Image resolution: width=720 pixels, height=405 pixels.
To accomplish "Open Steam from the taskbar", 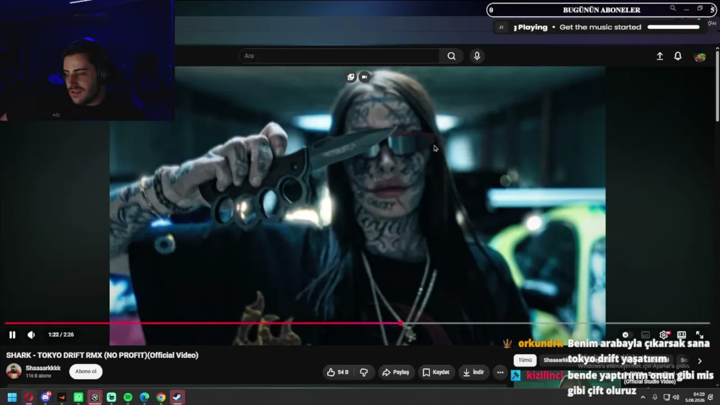I will [177, 397].
